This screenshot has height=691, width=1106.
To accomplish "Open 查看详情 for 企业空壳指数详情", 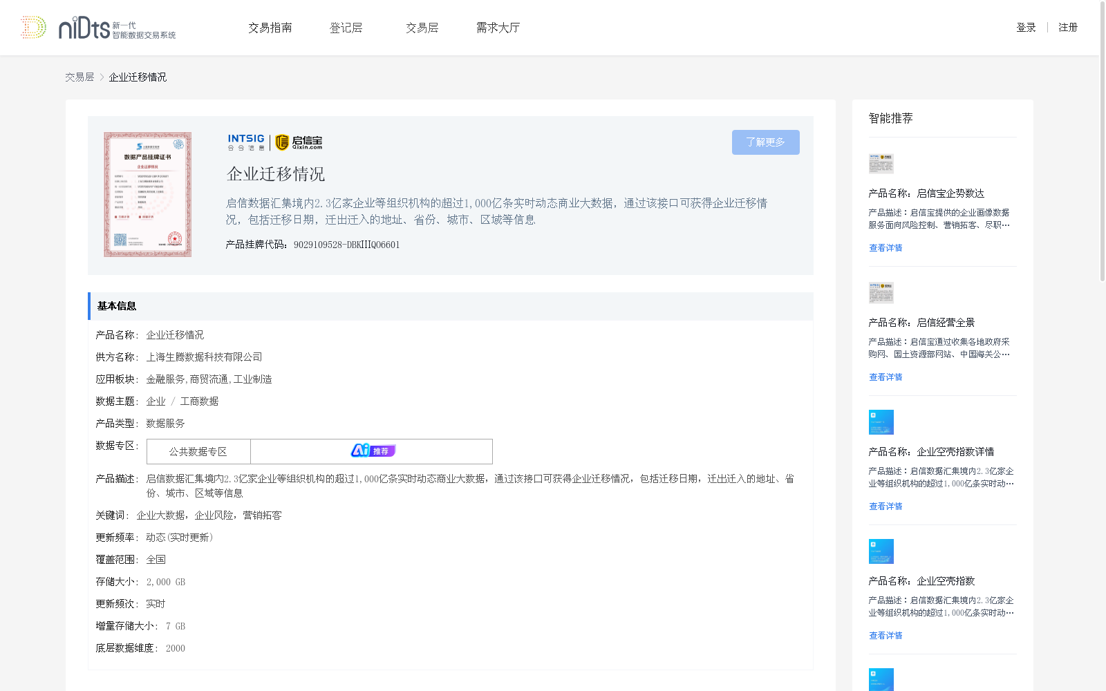I will pos(885,507).
